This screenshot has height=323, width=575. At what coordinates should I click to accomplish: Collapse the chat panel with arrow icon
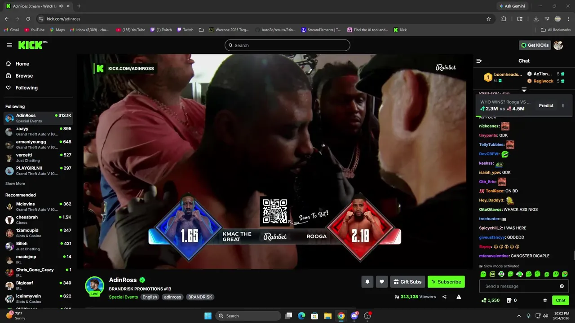click(479, 61)
